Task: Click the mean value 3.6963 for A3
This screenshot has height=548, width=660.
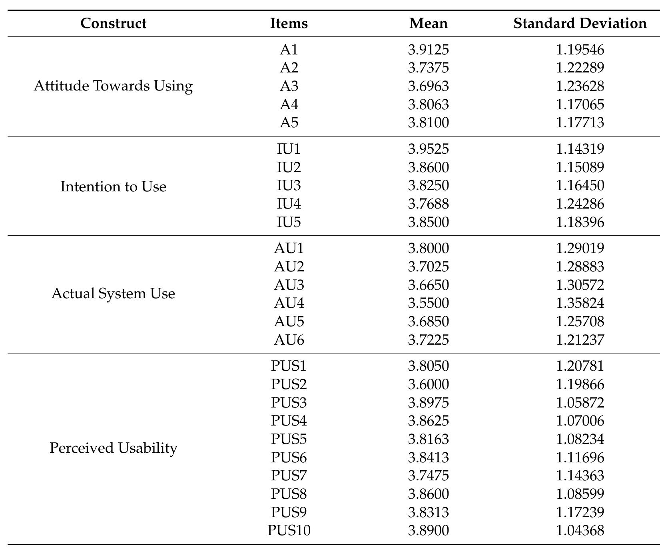Action: pyautogui.click(x=428, y=86)
